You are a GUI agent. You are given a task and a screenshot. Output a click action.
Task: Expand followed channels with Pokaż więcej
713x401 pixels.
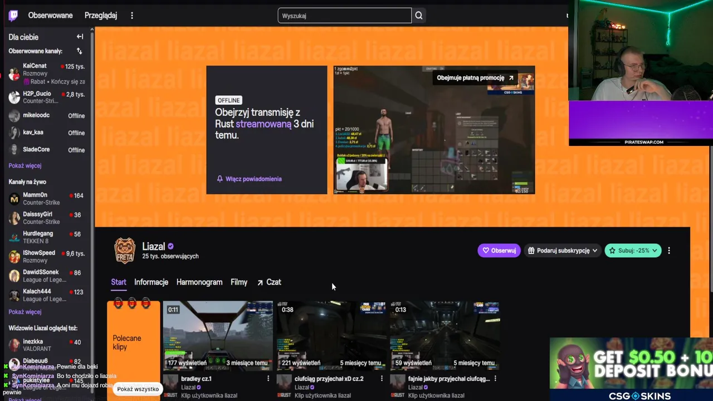25,165
